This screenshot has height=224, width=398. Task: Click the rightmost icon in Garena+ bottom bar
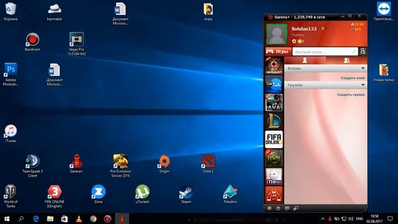(296, 208)
